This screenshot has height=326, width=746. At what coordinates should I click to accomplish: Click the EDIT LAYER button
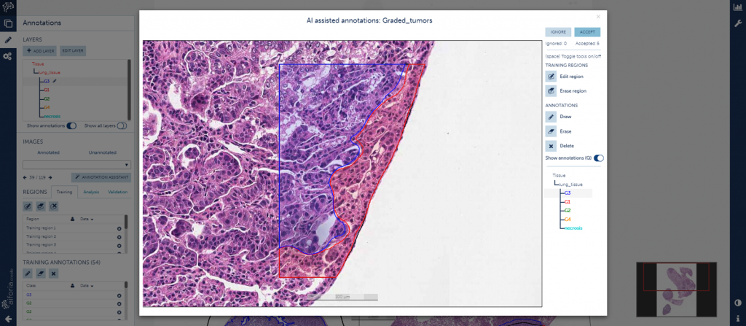(x=73, y=51)
